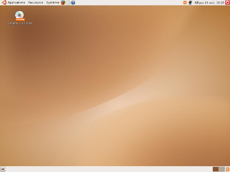This screenshot has height=172, width=230.
Task: Open the Raccourcis menu
Action: tap(36, 3)
